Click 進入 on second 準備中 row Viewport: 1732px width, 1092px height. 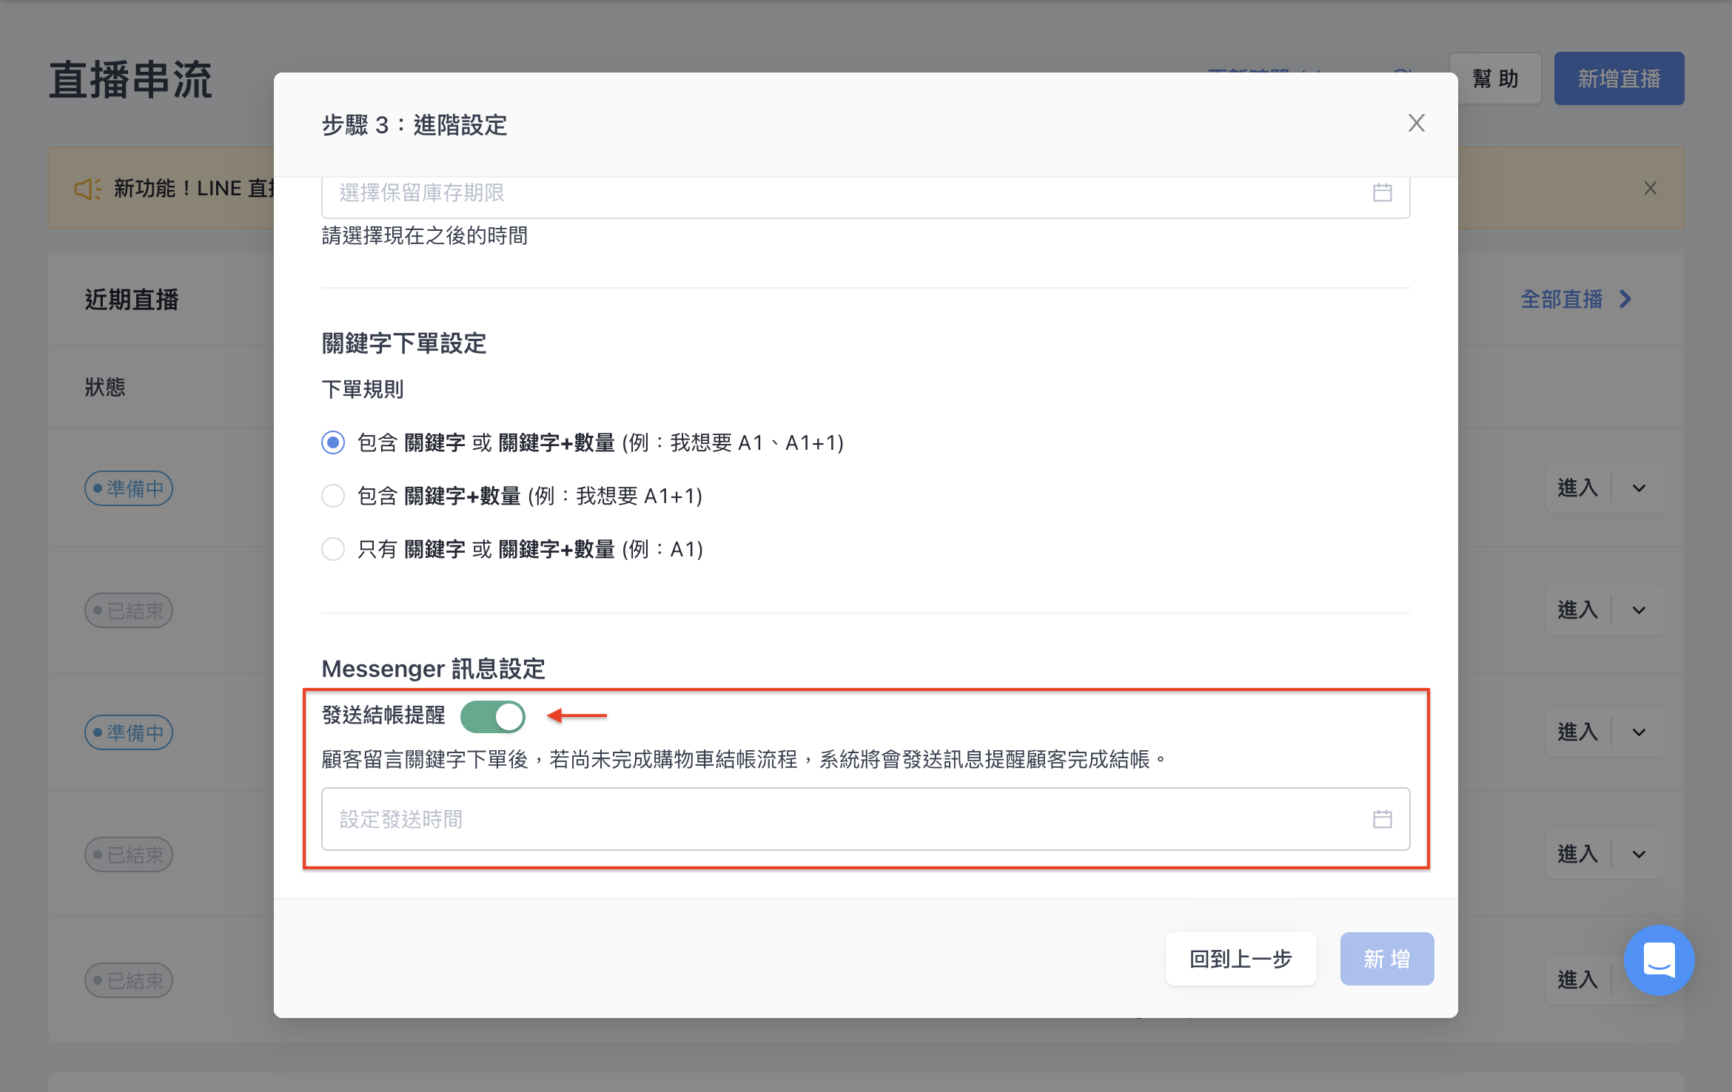click(x=1577, y=732)
